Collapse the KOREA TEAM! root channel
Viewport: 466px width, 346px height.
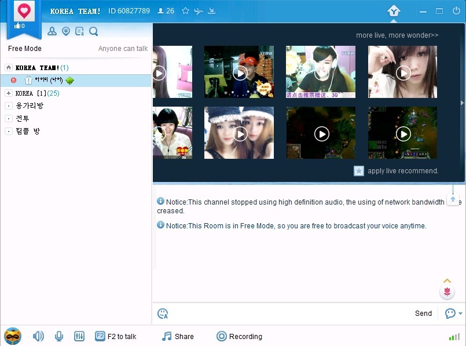(x=9, y=68)
